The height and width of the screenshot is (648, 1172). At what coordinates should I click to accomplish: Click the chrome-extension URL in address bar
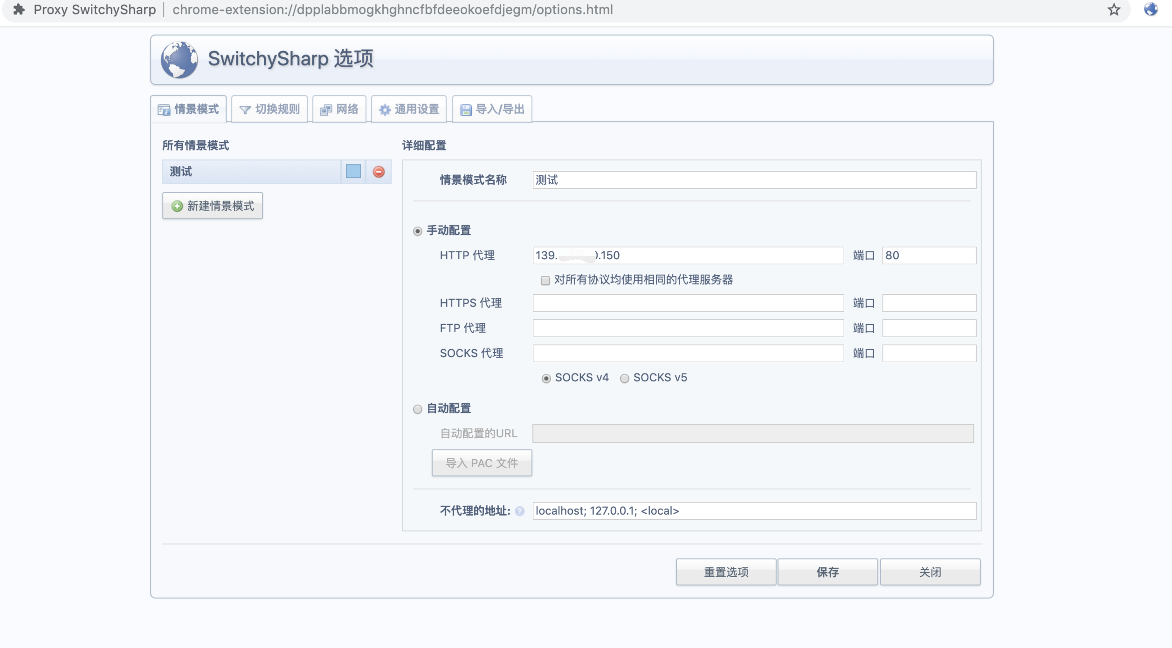pyautogui.click(x=393, y=10)
